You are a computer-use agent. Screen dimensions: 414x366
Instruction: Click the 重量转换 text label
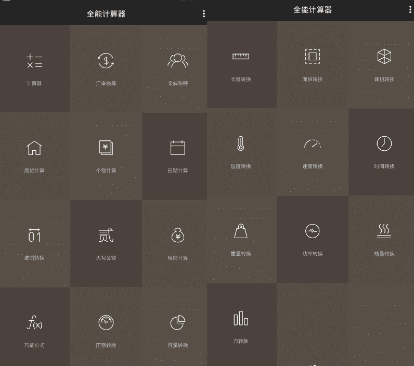pos(240,254)
